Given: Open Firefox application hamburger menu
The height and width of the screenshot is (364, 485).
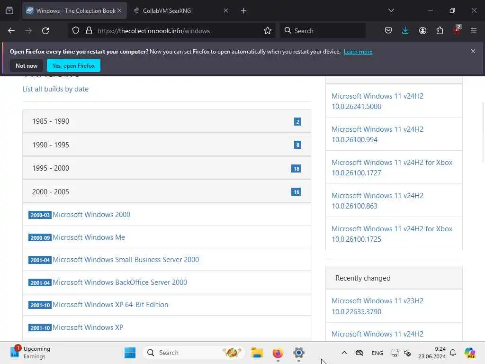Looking at the screenshot, I should click(x=474, y=31).
